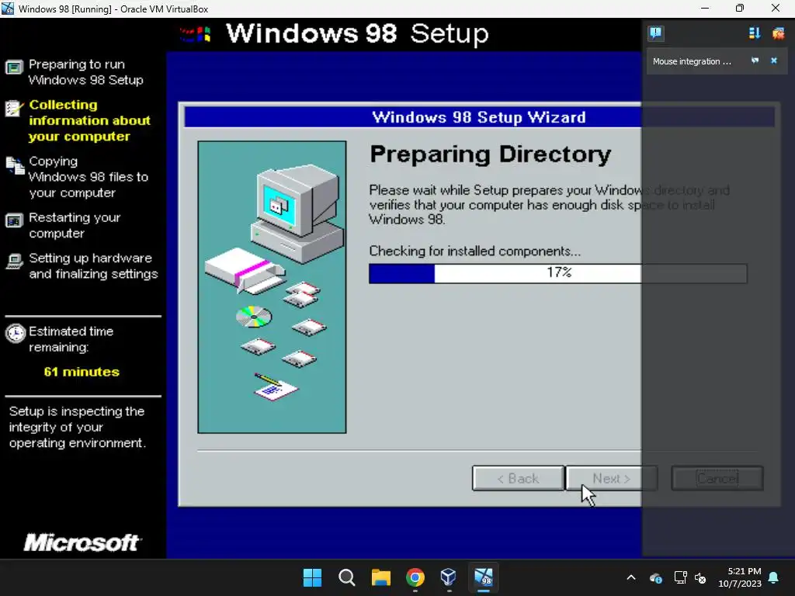Viewport: 795px width, 596px height.
Task: Show hidden system tray icons
Action: [630, 577]
